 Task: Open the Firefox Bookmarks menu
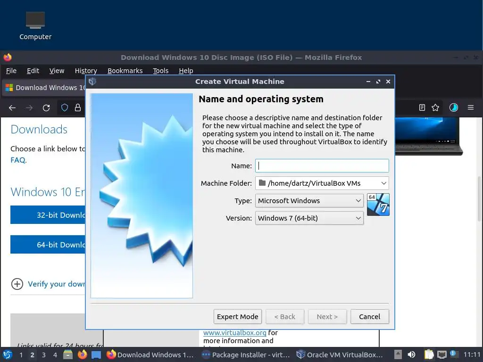pyautogui.click(x=125, y=71)
